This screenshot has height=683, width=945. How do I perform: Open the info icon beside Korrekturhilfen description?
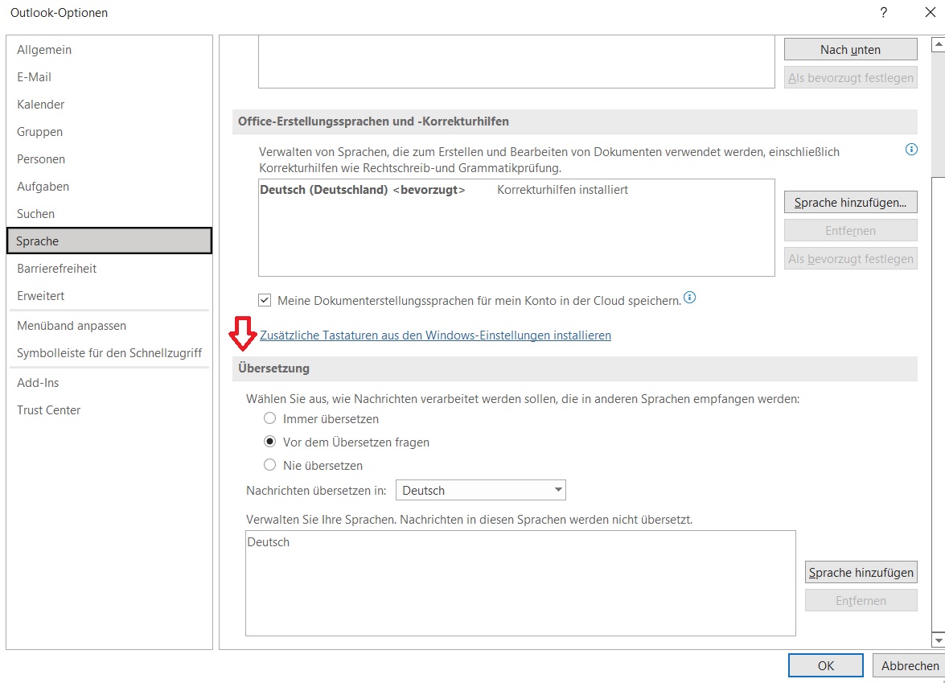[911, 150]
